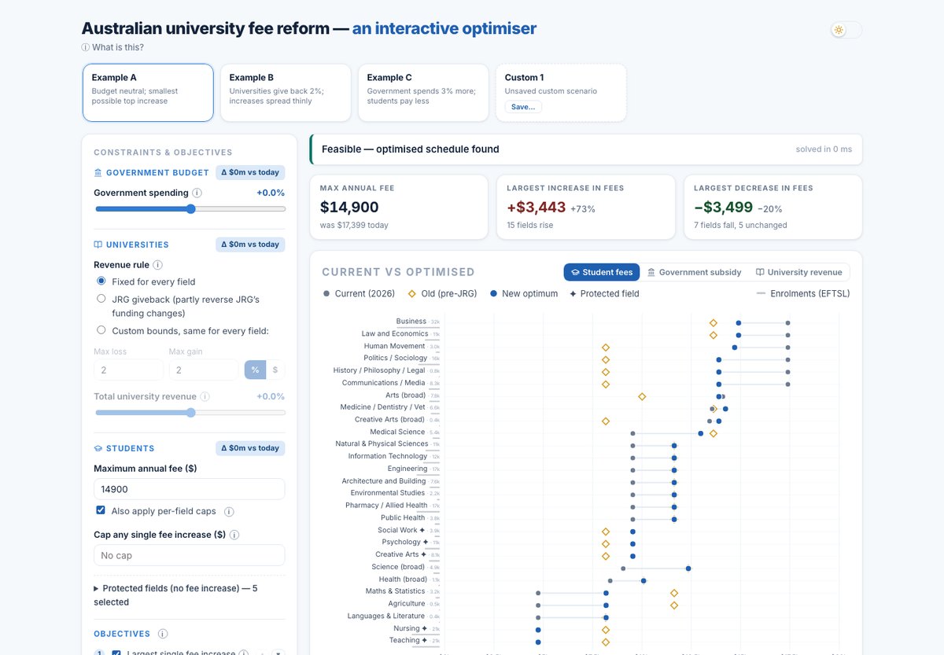Click the yellow diamond in the Agriculture row
Screen dimensions: 944x655
[674, 605]
